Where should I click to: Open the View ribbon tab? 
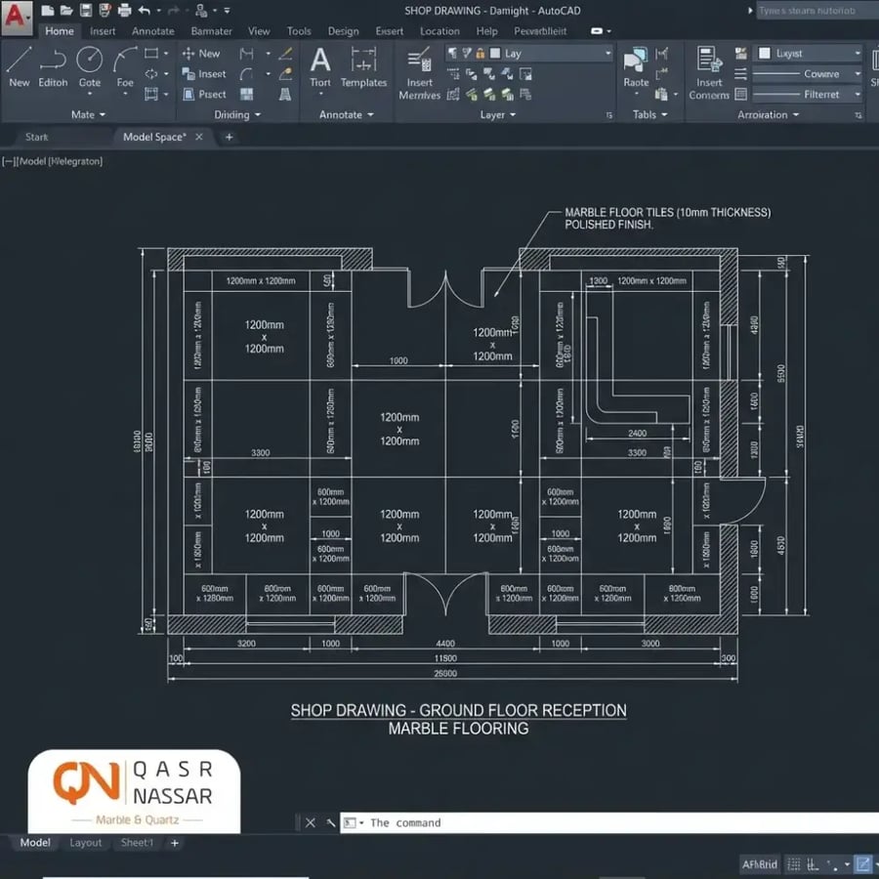[259, 31]
